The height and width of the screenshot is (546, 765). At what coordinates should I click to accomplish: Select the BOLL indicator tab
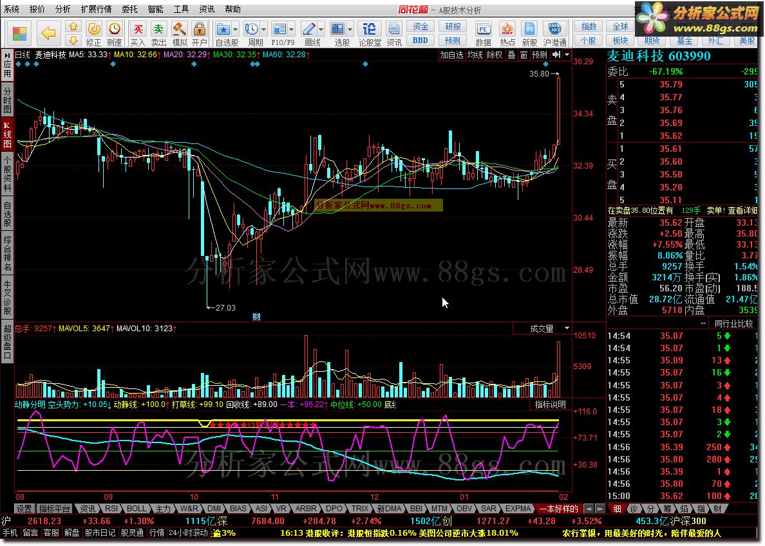[136, 509]
